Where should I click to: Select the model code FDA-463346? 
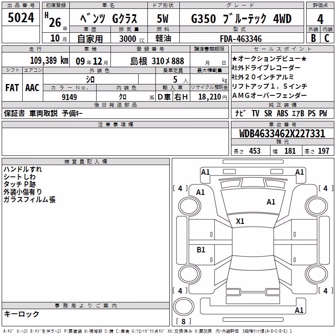pos(241,39)
